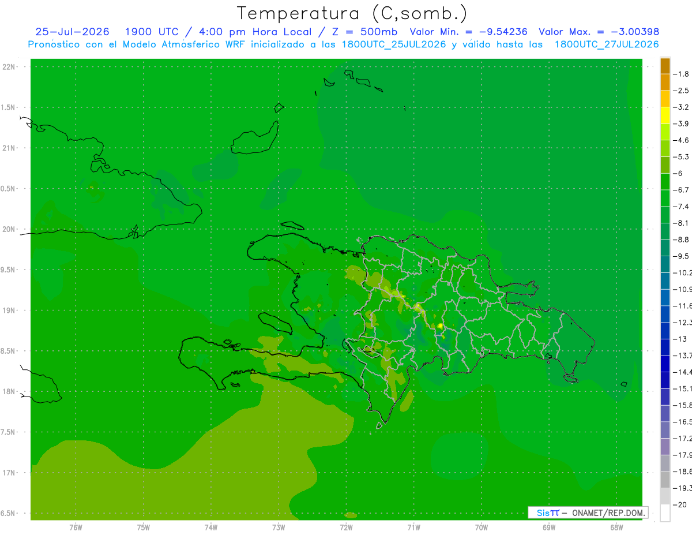
Task: Select the brown-orange swatch above the -1.8 label
Action: coord(665,66)
